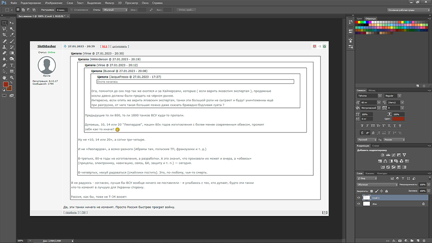Screen dimensions: 432x243
Task: Select the Dodge tool
Action: pyautogui.click(x=12, y=59)
